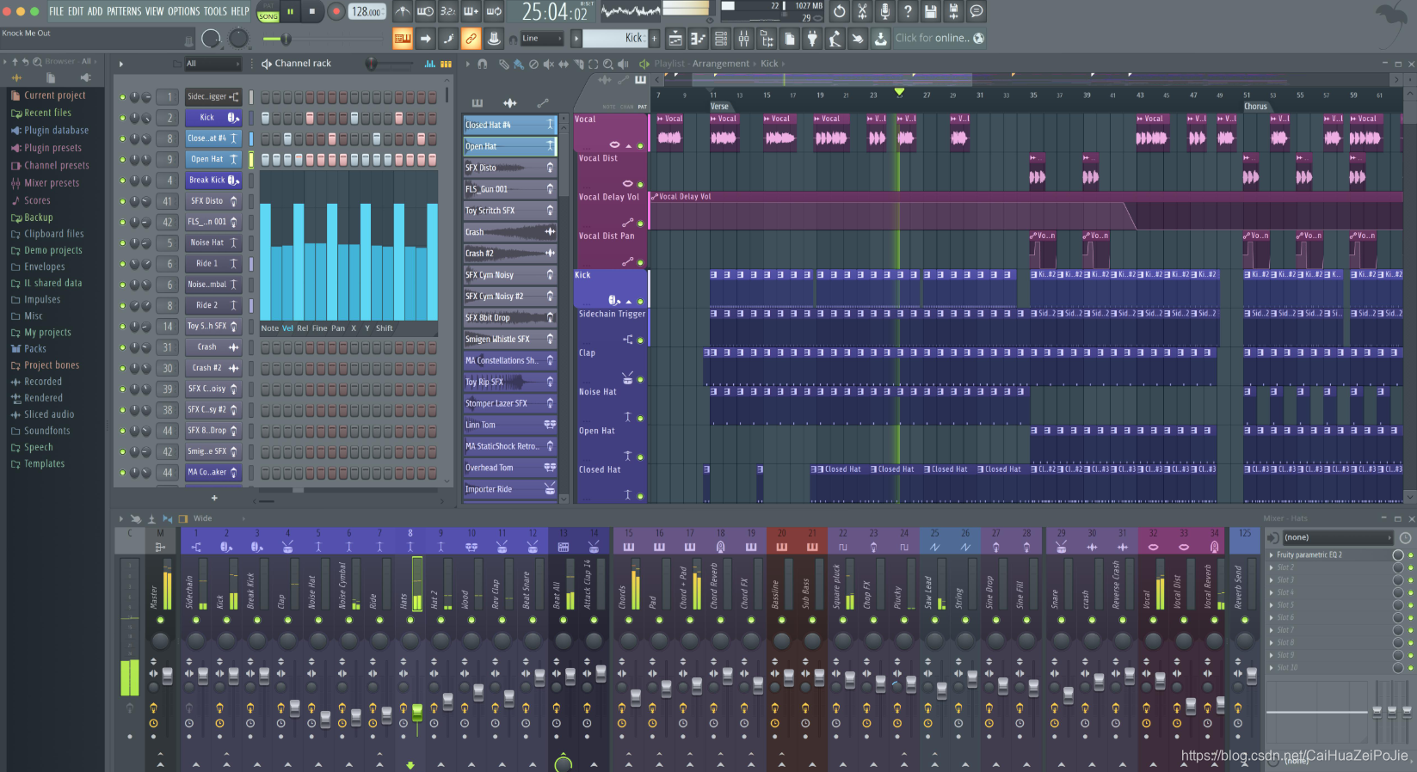Image resolution: width=1417 pixels, height=772 pixels.
Task: Toggle the loop recording icon
Action: [x=494, y=12]
